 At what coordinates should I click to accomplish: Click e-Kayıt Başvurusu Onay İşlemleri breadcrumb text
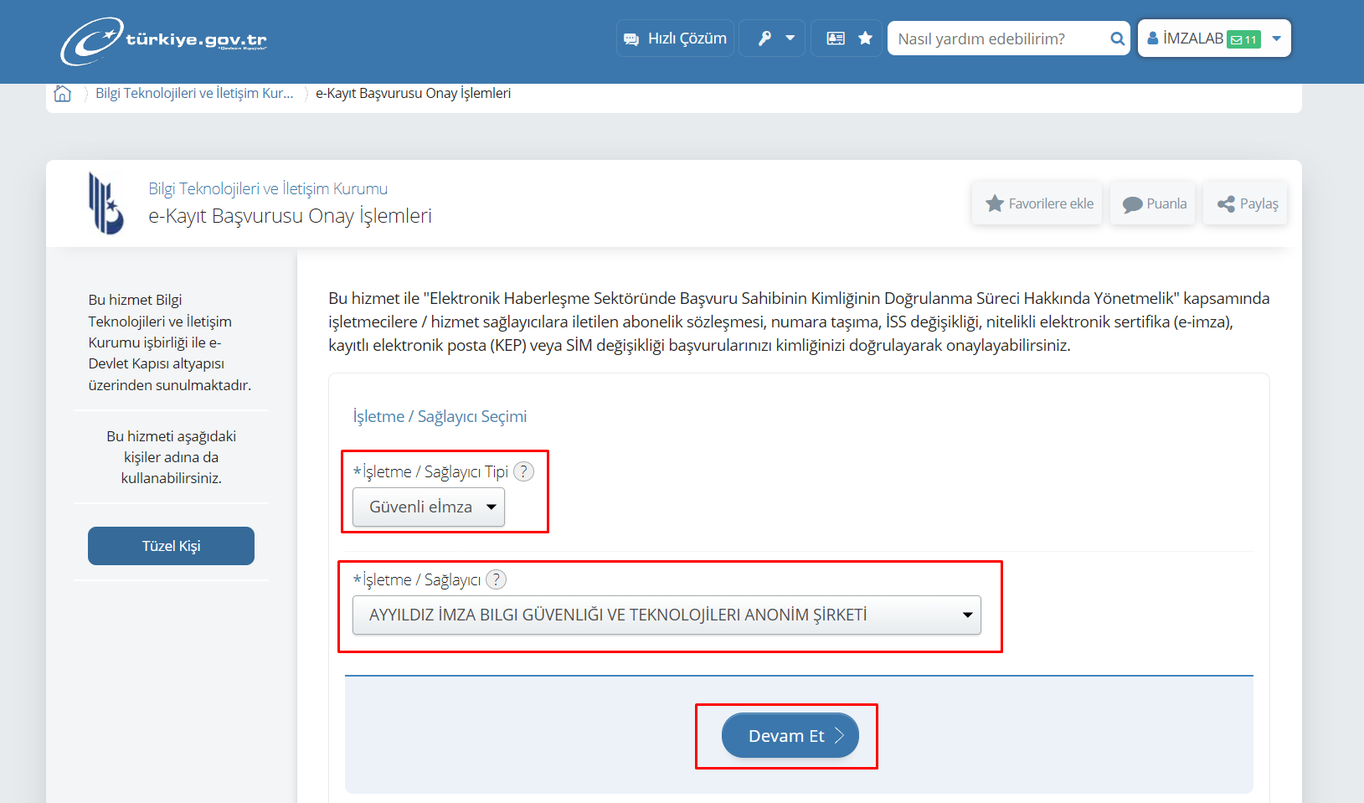413,94
